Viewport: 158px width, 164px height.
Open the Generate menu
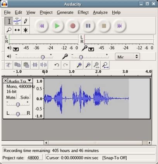(x=65, y=12)
